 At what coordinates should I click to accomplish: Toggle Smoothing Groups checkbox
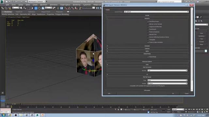(x=148, y=21)
